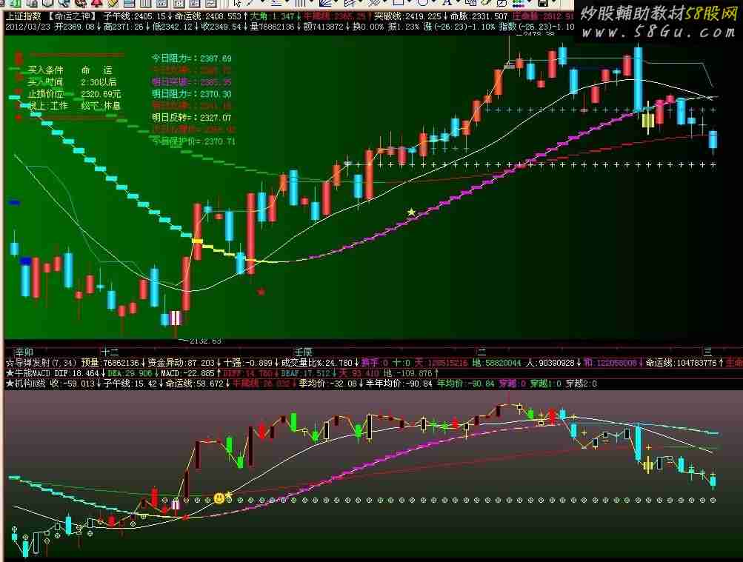Screen dimensions: 743x562
Task: Click the 壬辰 date axis label
Action: 303,352
